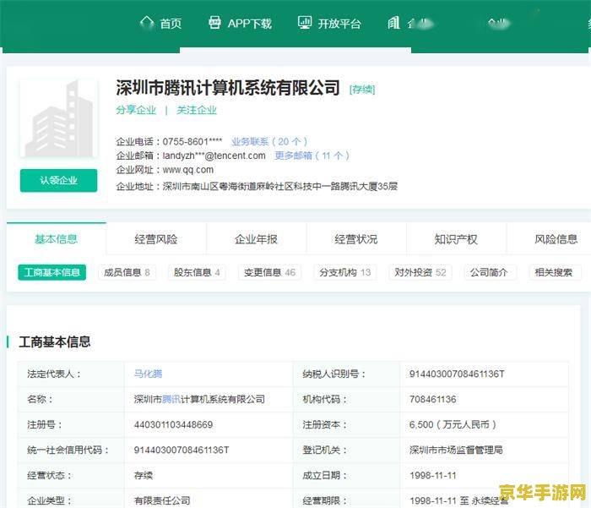Open the 分支机构 13 sub-tab
This screenshot has height=508, width=591.
click(345, 272)
